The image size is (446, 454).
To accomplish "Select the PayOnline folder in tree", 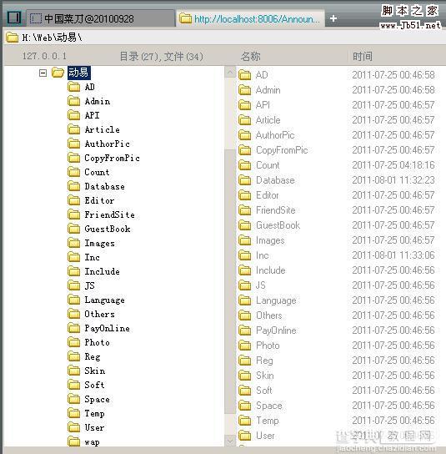I will click(x=107, y=328).
